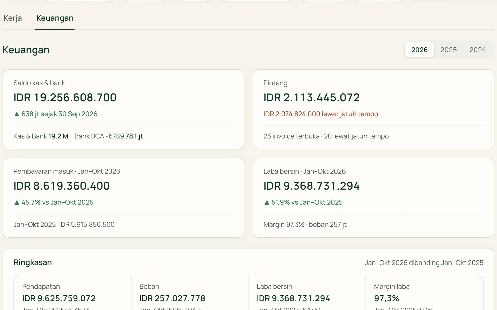Click the IDR 2.113.445.072 piutang amount

312,97
